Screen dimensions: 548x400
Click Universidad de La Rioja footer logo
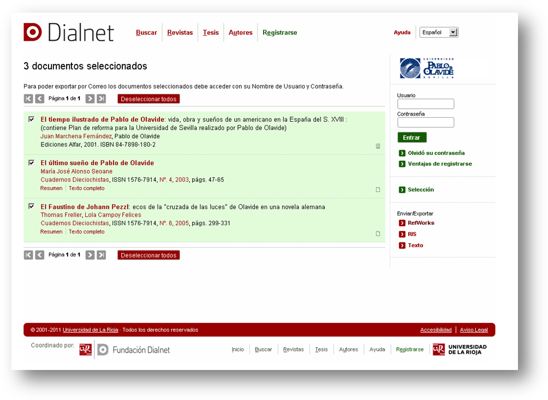(460, 349)
